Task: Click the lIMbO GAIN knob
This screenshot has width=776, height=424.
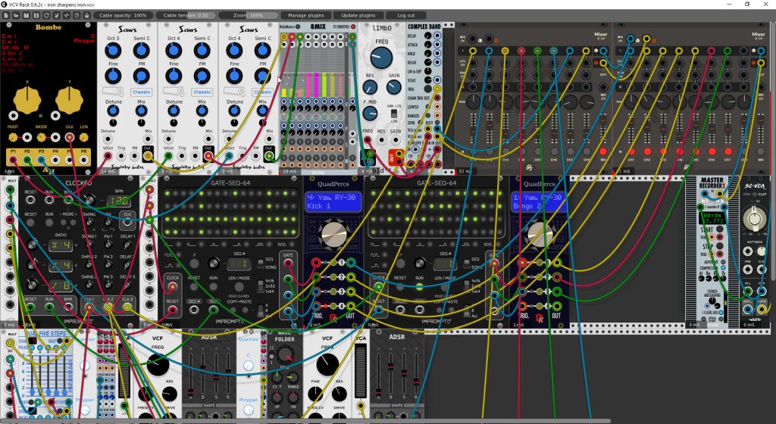Action: pos(394,88)
